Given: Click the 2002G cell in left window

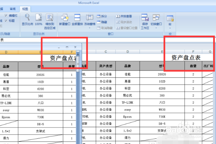Looking at the screenshot, I should pos(40,75).
